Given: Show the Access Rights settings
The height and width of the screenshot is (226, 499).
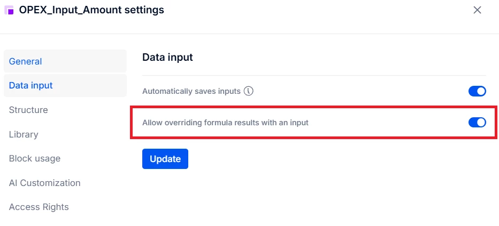Looking at the screenshot, I should tap(39, 207).
